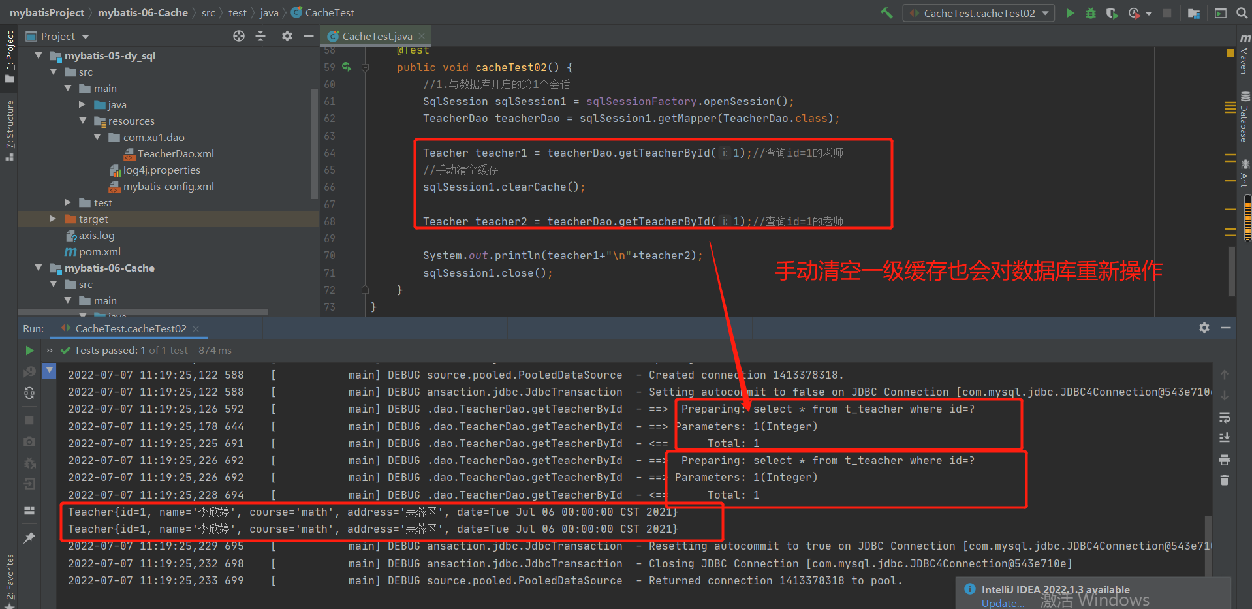The width and height of the screenshot is (1252, 609).
Task: Click the Update link in the IDEA notification
Action: pyautogui.click(x=1003, y=603)
